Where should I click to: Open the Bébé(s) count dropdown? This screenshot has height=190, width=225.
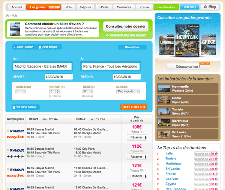tap(88, 91)
